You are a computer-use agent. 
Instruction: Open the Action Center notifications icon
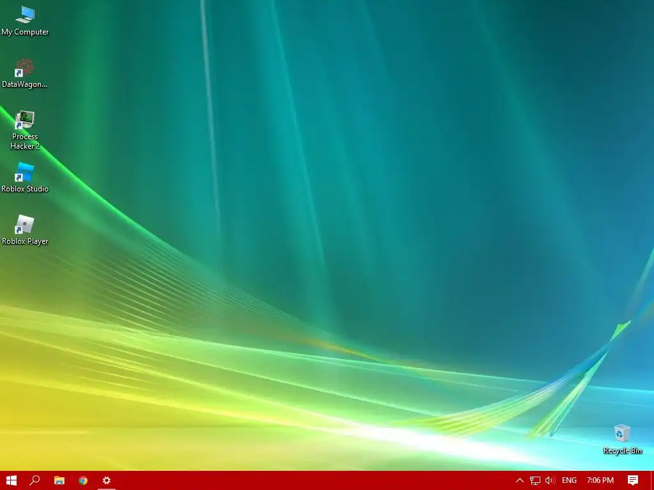pos(633,480)
